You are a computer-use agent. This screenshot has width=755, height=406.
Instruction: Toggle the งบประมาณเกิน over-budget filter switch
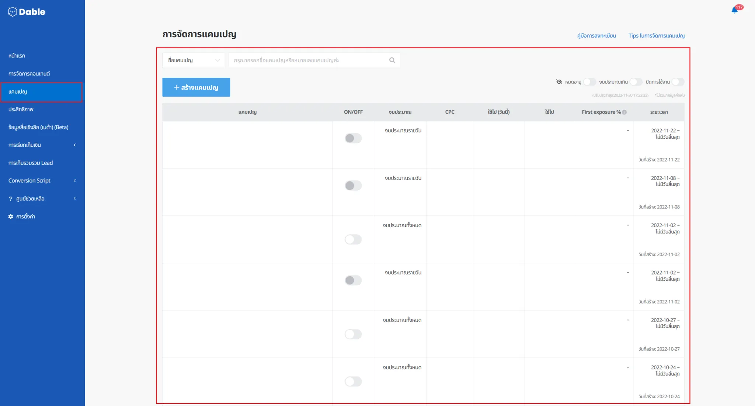[636, 82]
